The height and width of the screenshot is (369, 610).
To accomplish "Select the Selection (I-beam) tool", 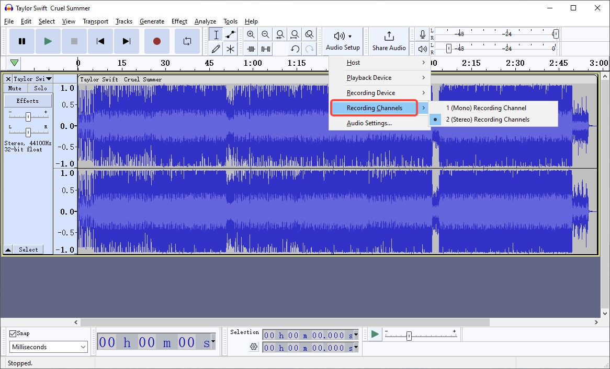I will (x=216, y=34).
